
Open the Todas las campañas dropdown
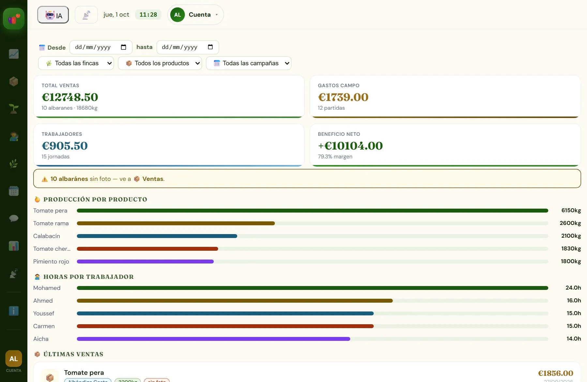(249, 63)
